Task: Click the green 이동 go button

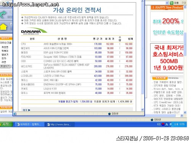Action: (x=175, y=3)
